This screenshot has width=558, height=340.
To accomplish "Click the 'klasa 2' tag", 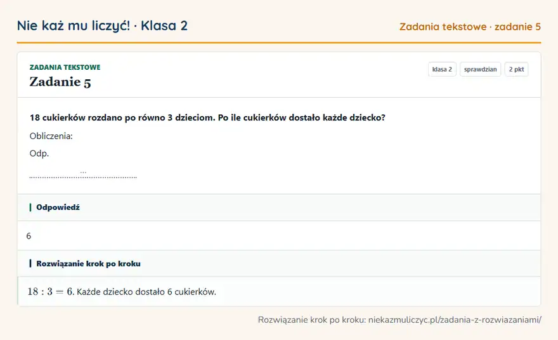I will click(x=442, y=69).
